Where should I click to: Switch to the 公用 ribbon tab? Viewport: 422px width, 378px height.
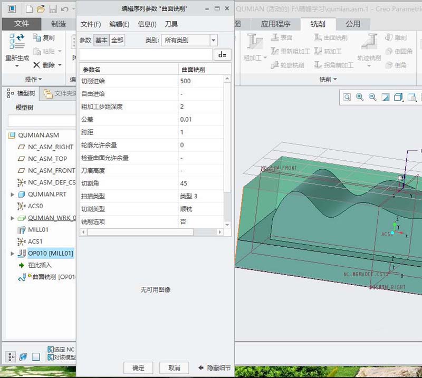click(353, 24)
